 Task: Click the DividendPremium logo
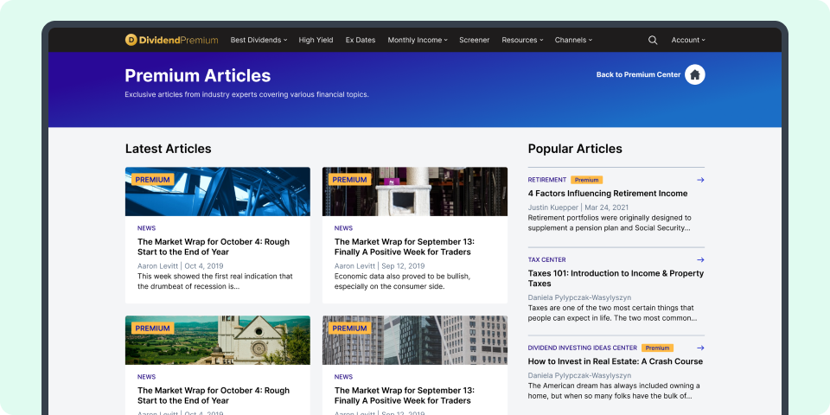(x=171, y=40)
